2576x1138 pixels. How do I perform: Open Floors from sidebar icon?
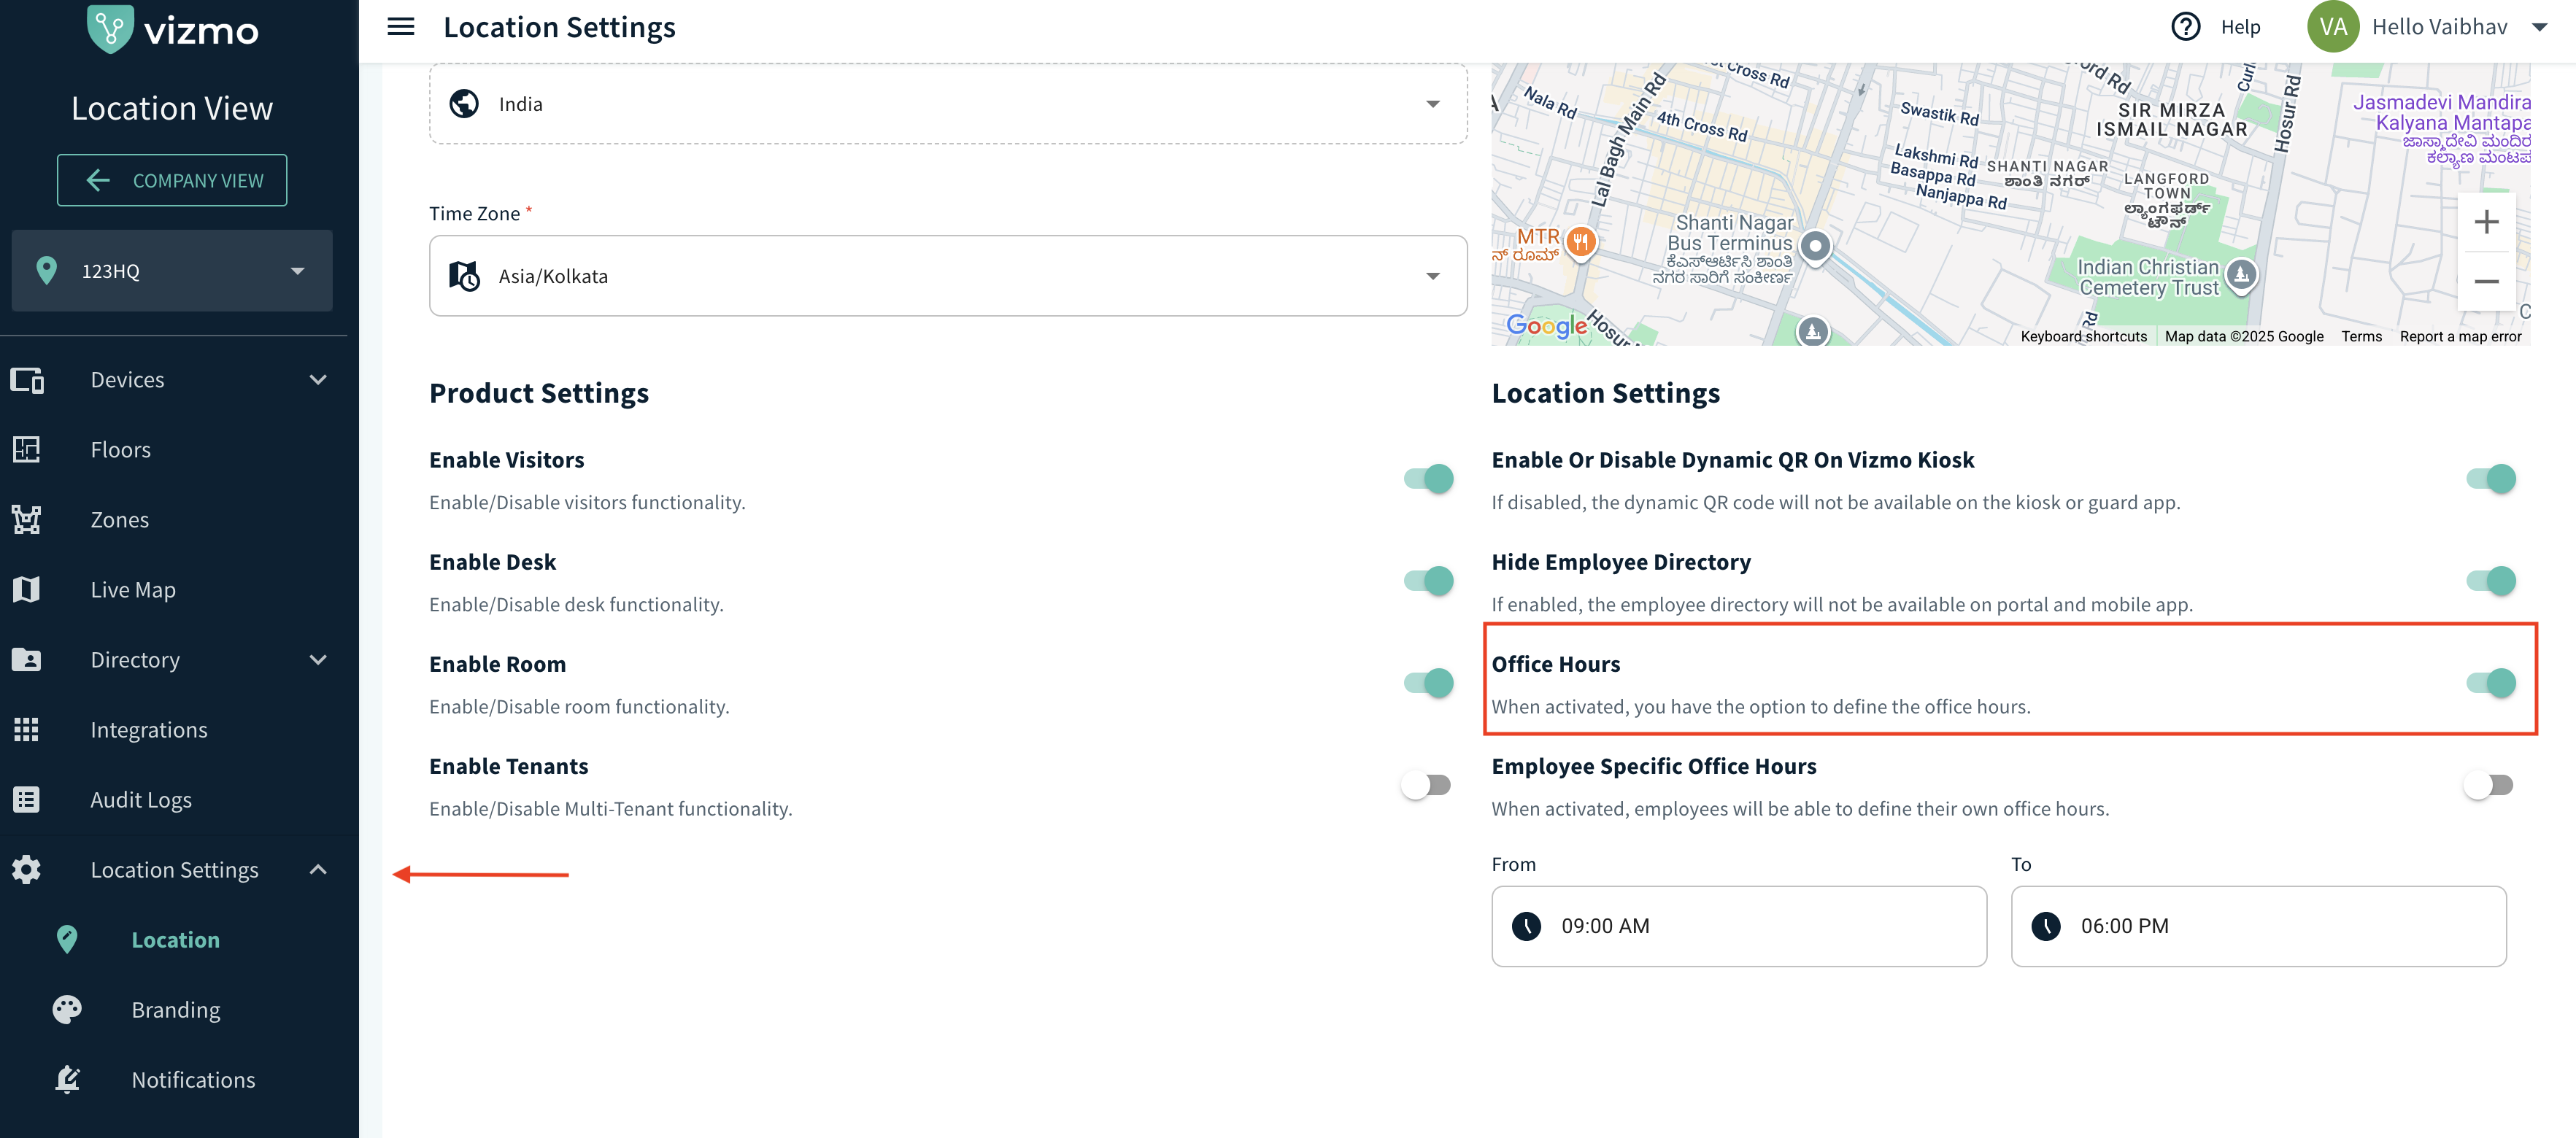point(27,450)
